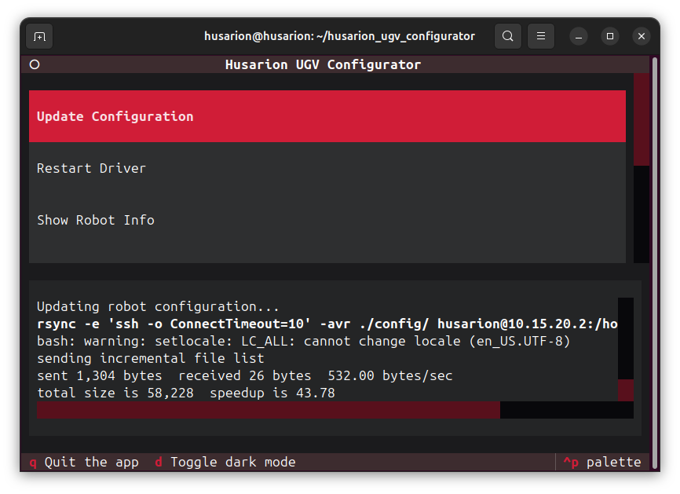Open the ^p palette in the footer
This screenshot has height=494, width=680.
(601, 462)
